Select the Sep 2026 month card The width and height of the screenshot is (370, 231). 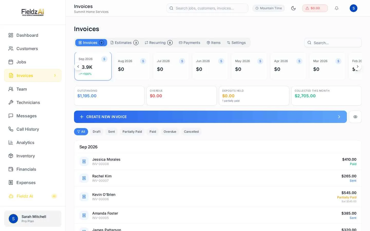point(93,66)
